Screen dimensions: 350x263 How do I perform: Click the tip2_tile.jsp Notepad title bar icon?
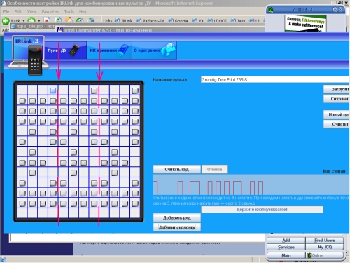[x=13, y=26]
